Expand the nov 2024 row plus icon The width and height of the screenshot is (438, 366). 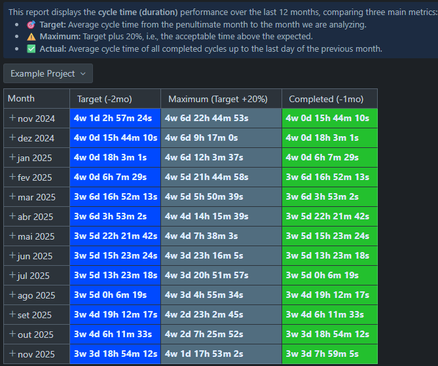pos(12,119)
